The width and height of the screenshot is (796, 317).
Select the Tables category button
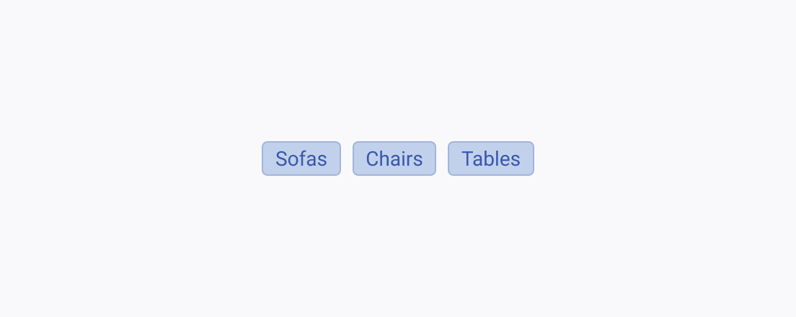(491, 158)
